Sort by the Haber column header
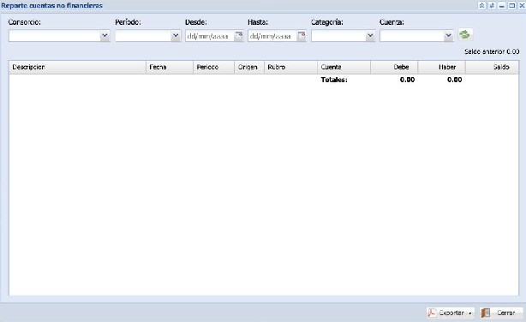Viewport: 526px width, 322px height. coord(442,67)
